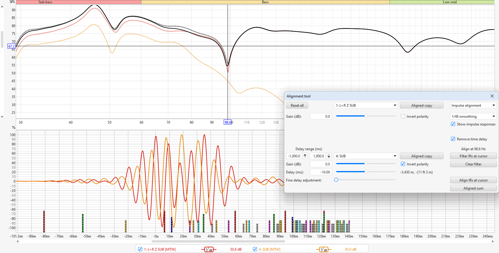
Task: Open the Impulse alignment mode dropdown
Action: pyautogui.click(x=473, y=105)
